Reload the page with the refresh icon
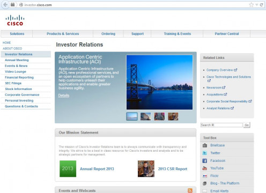266x193 pixels. pyautogui.click(x=261, y=5)
